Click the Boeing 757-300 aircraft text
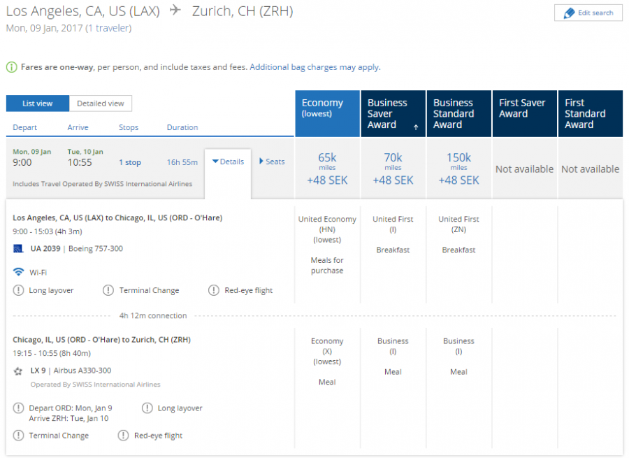 click(x=96, y=248)
